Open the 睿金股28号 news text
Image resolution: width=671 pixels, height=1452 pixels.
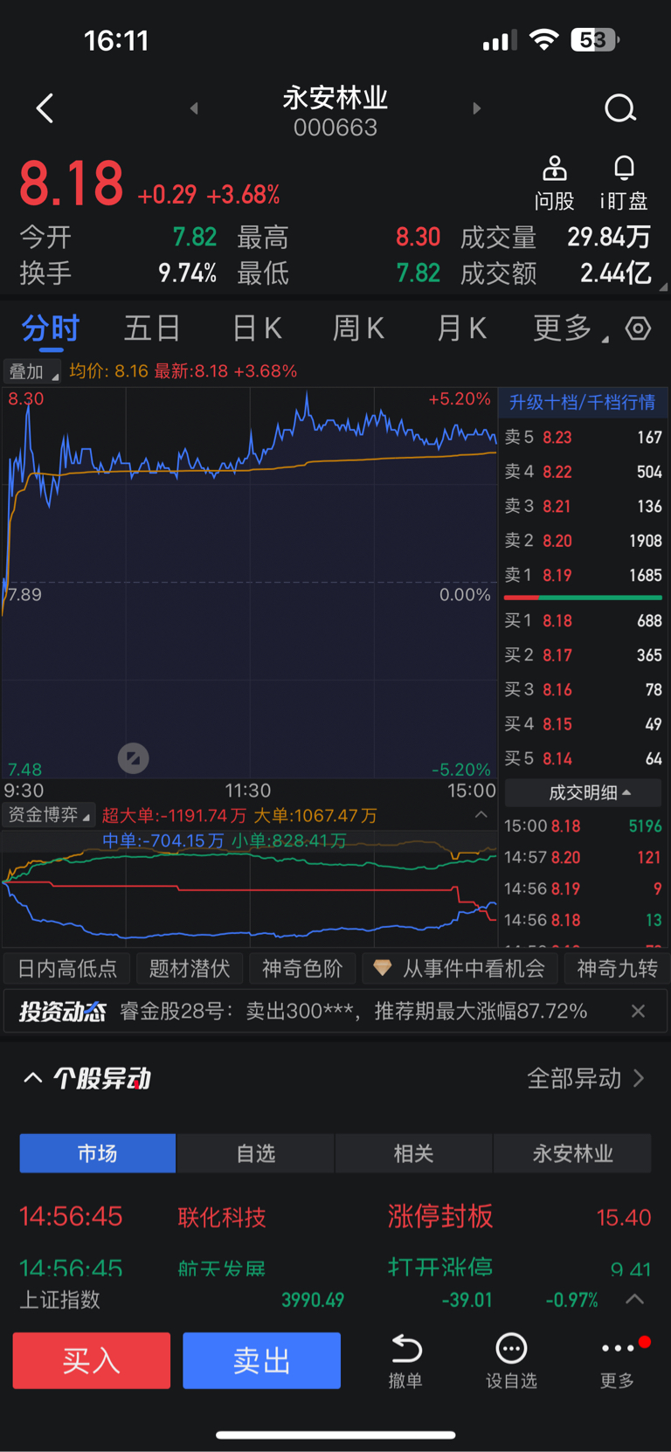point(353,1011)
